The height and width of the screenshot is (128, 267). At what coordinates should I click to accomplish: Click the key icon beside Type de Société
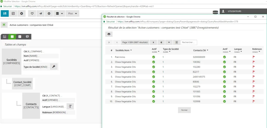coord(53,67)
